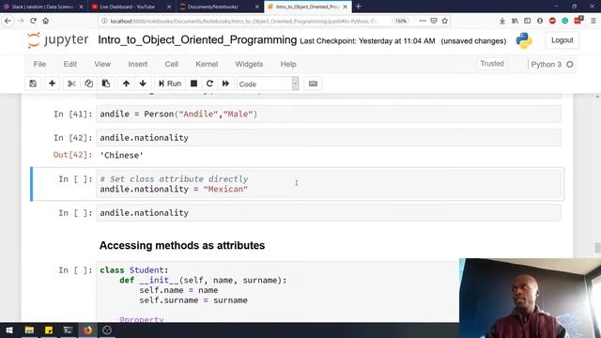The height and width of the screenshot is (338, 601).
Task: Click the 'Chinese' output text
Action: [121, 155]
